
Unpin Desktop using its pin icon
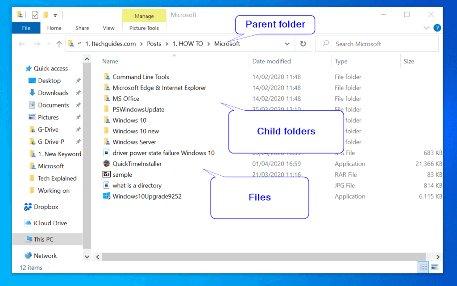(x=78, y=81)
